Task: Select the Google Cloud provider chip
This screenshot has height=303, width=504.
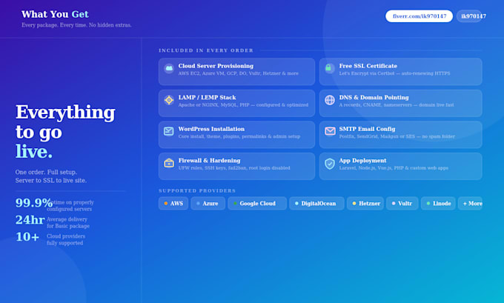Action: coord(257,204)
